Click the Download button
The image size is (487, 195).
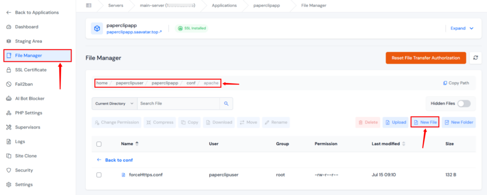[x=219, y=122]
